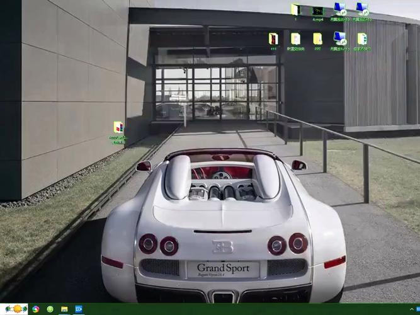This screenshot has width=420, height=315.
Task: Select the rdp shortcut next to the PPT folder
Action: tap(339, 38)
